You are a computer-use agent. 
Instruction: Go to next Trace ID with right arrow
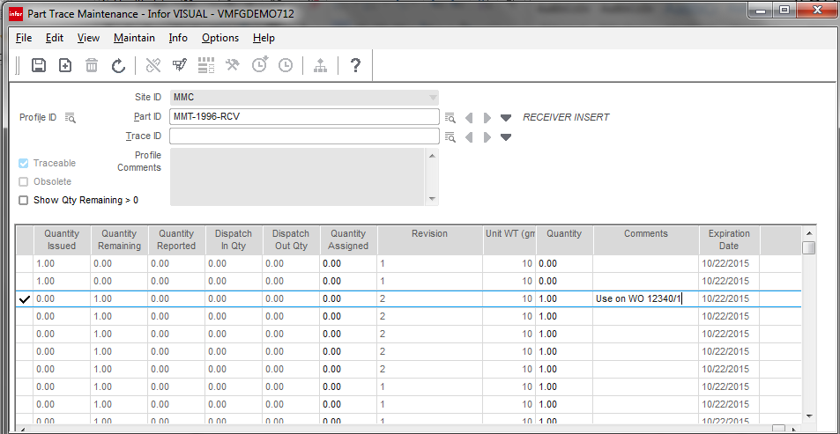(x=487, y=137)
